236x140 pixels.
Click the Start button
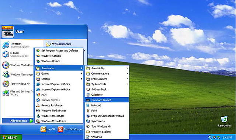(x=11, y=137)
